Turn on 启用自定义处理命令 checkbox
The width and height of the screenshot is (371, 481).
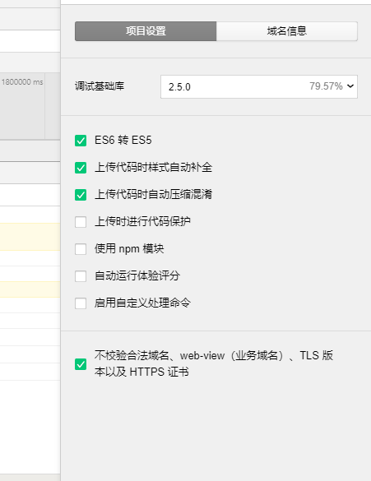81,303
